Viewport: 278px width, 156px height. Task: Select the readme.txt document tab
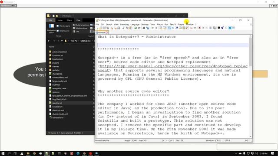coord(101,32)
